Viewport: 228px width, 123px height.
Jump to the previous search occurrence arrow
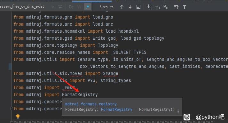122,7
